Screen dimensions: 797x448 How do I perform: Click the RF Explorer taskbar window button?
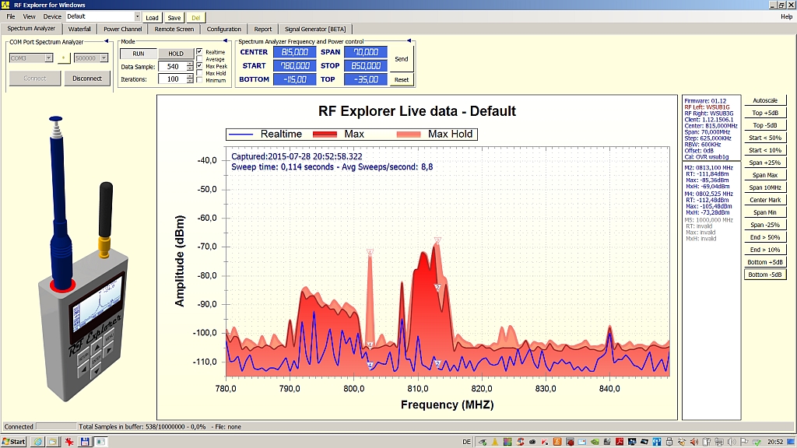point(100,442)
